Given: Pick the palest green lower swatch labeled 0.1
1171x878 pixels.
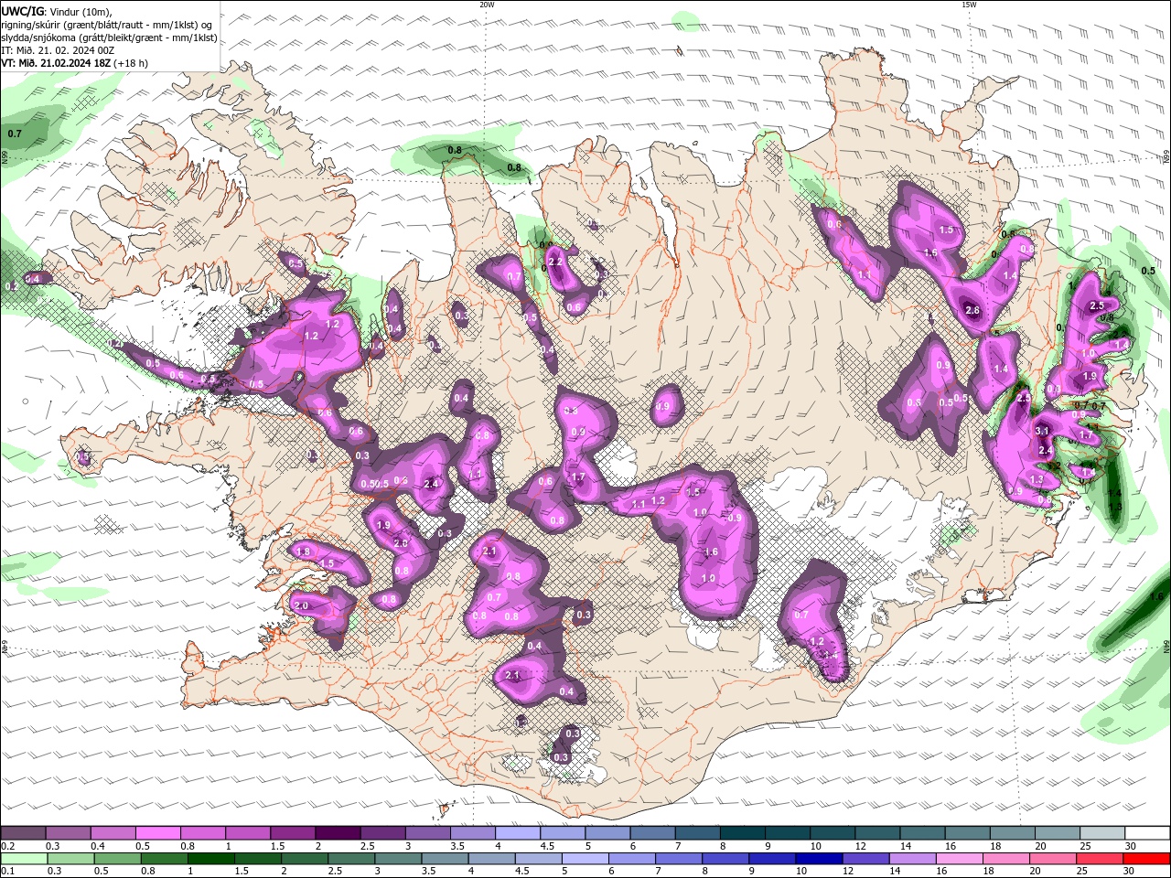Looking at the screenshot, I should 23,859.
